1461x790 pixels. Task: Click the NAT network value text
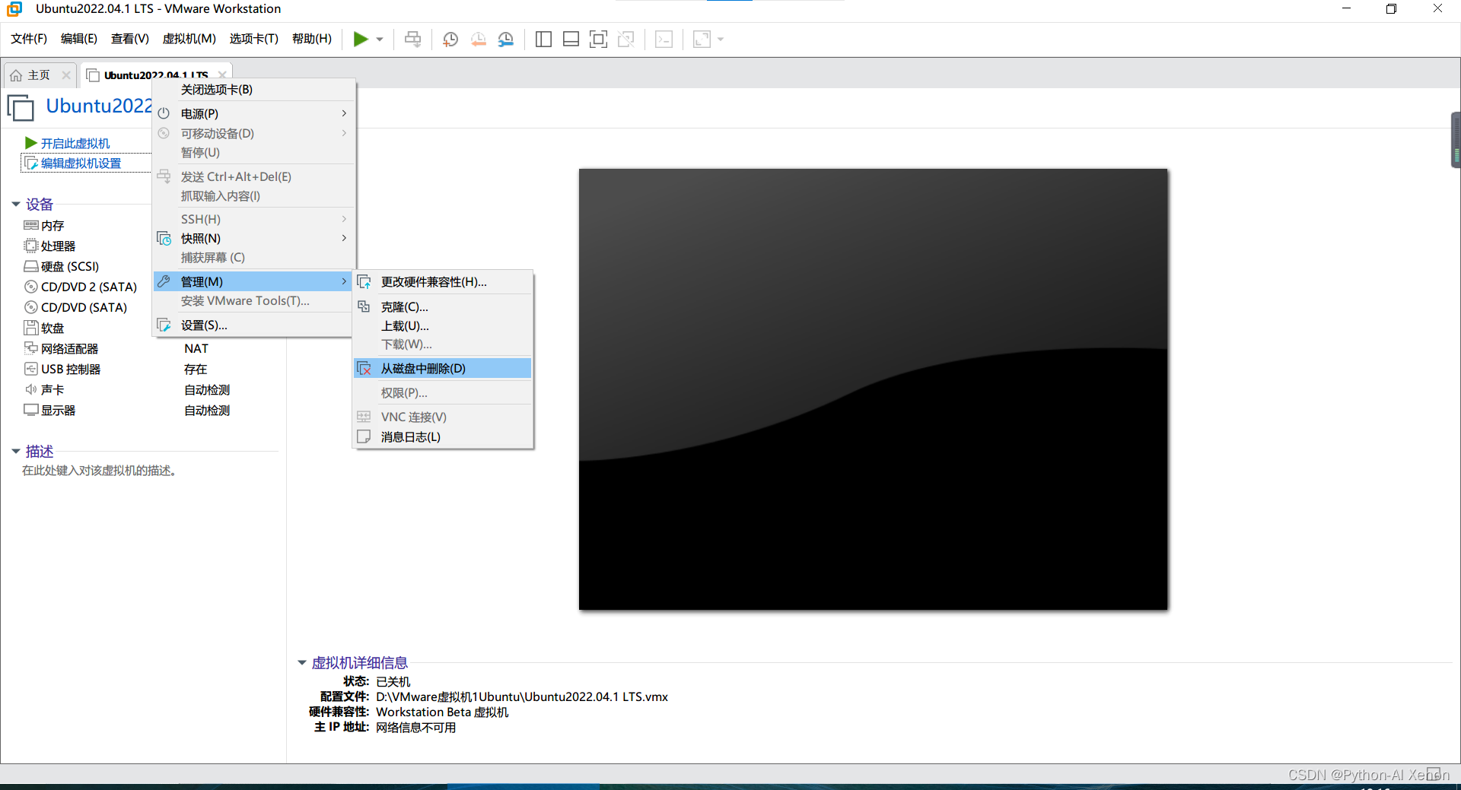coord(196,348)
